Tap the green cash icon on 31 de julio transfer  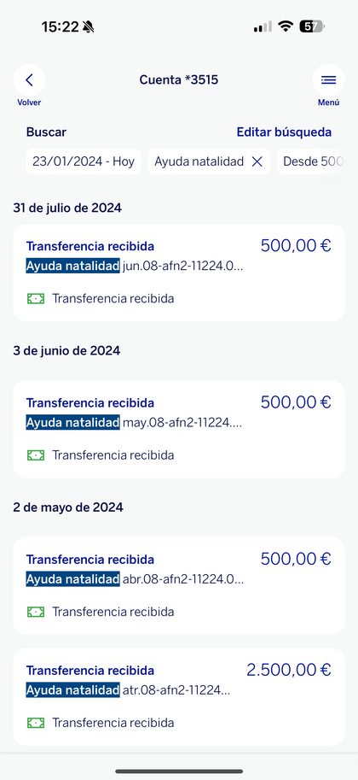coord(35,298)
